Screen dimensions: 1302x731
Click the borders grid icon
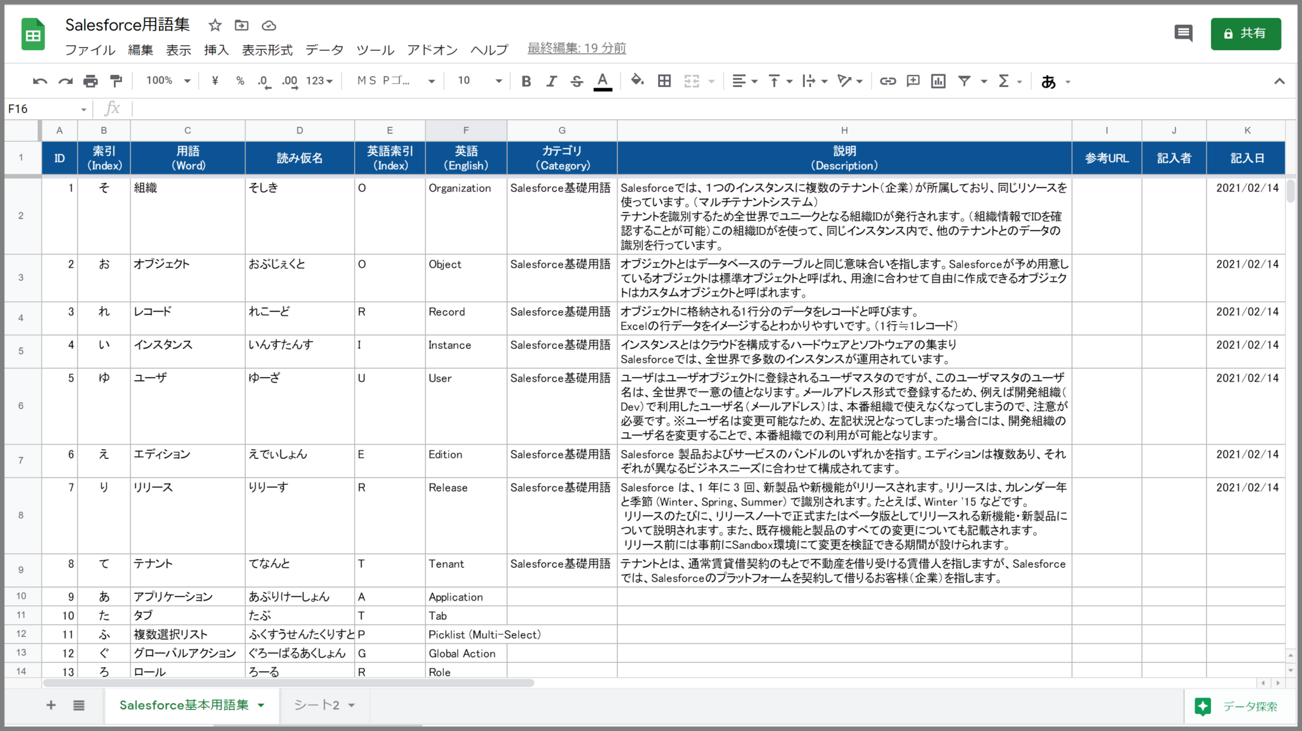pyautogui.click(x=664, y=81)
